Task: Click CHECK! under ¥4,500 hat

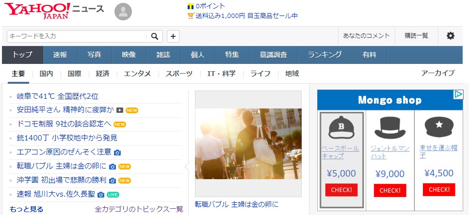Action: [x=439, y=190]
